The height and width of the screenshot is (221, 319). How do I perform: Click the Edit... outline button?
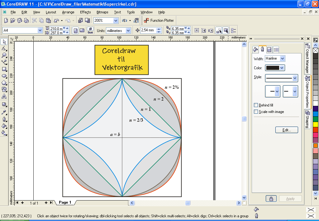(287, 130)
